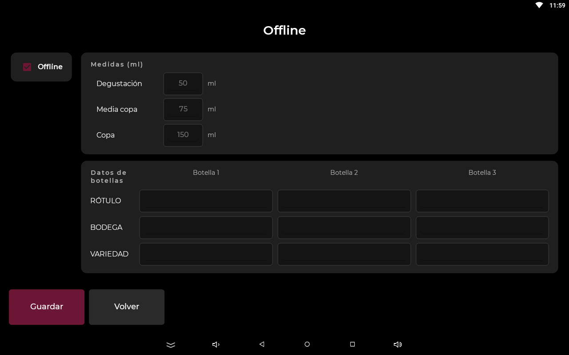Click the Botella 2 column header
The width and height of the screenshot is (569, 355).
click(344, 173)
